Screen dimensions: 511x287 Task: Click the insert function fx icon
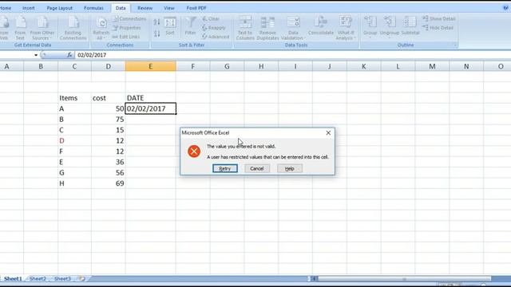pyautogui.click(x=69, y=55)
